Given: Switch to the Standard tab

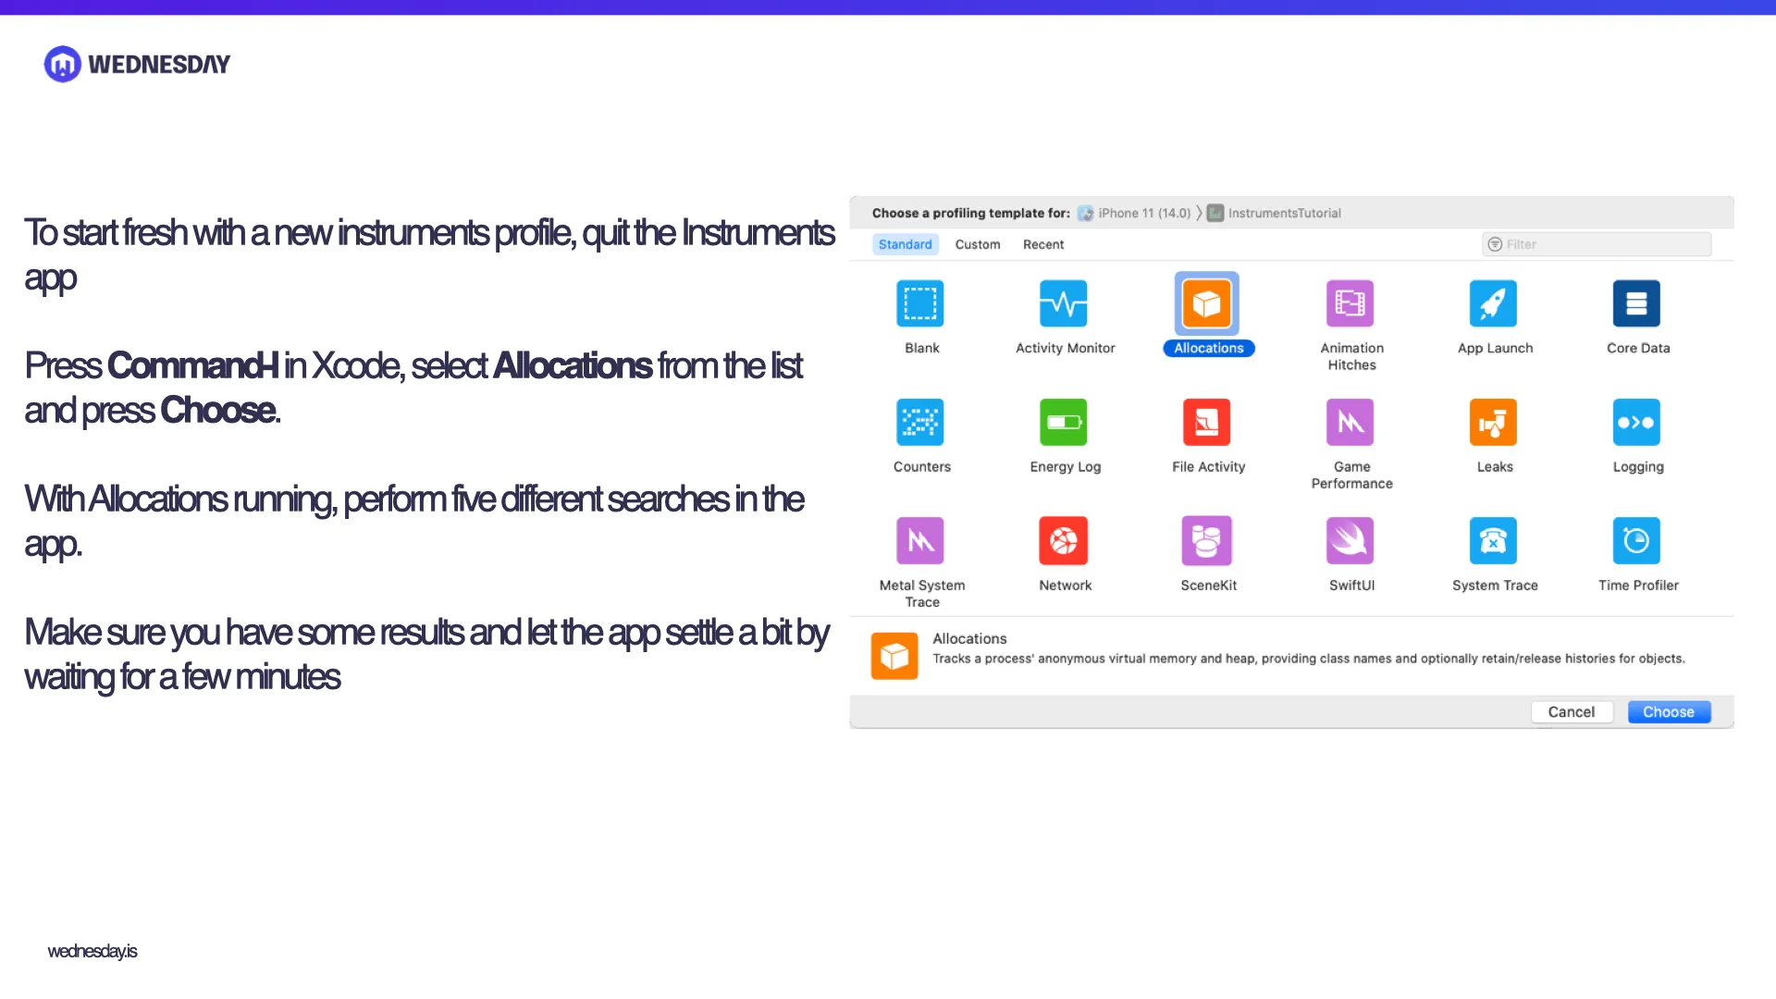Looking at the screenshot, I should click(x=906, y=244).
